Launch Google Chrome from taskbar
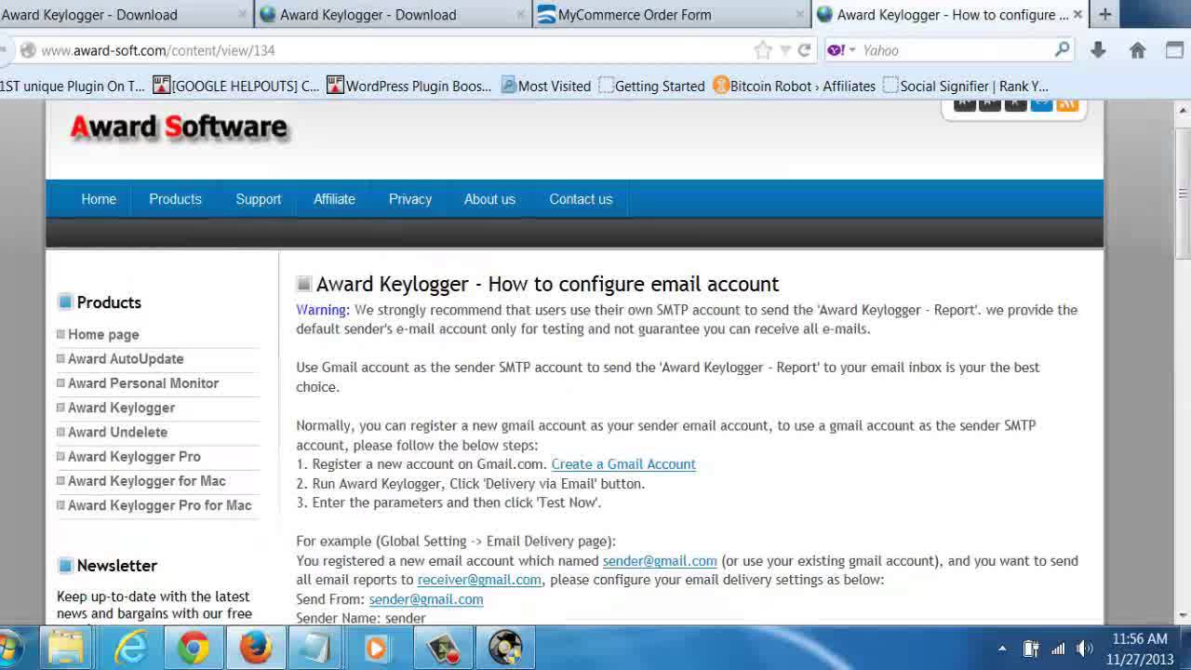Screen dimensions: 1191x670 point(194,648)
